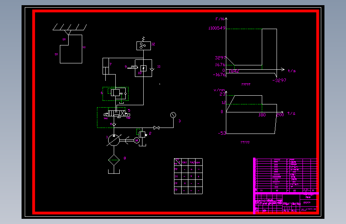Click the pressure gauge symbol labeled 3
The height and width of the screenshot is (224, 346).
(173, 115)
